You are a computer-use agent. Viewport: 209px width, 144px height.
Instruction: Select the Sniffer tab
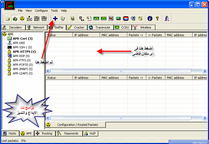[x=57, y=27]
